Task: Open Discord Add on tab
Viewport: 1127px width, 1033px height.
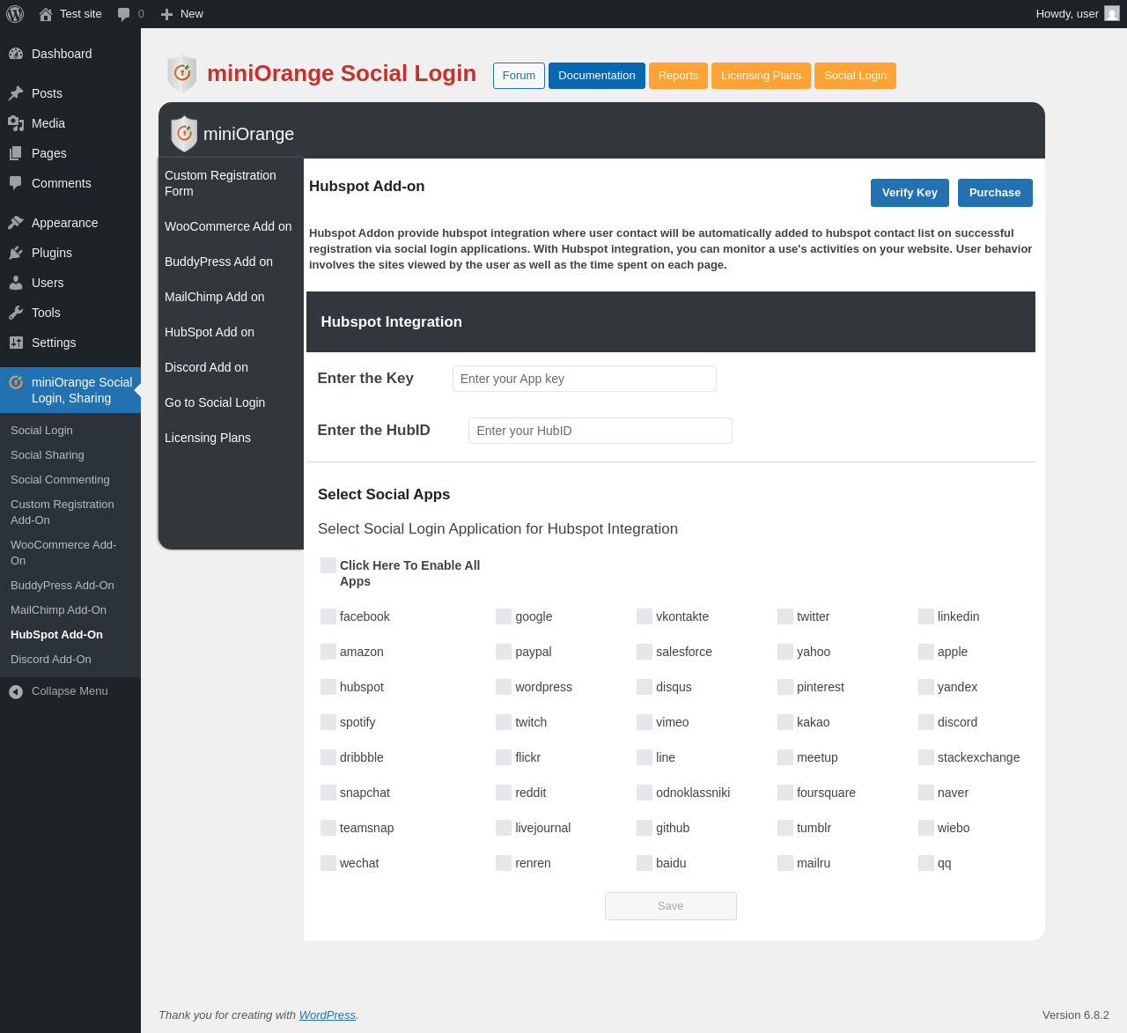Action: 231,367
